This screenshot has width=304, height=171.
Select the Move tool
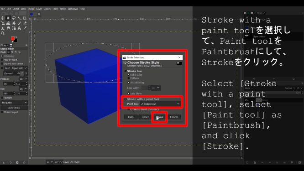tap(3, 18)
